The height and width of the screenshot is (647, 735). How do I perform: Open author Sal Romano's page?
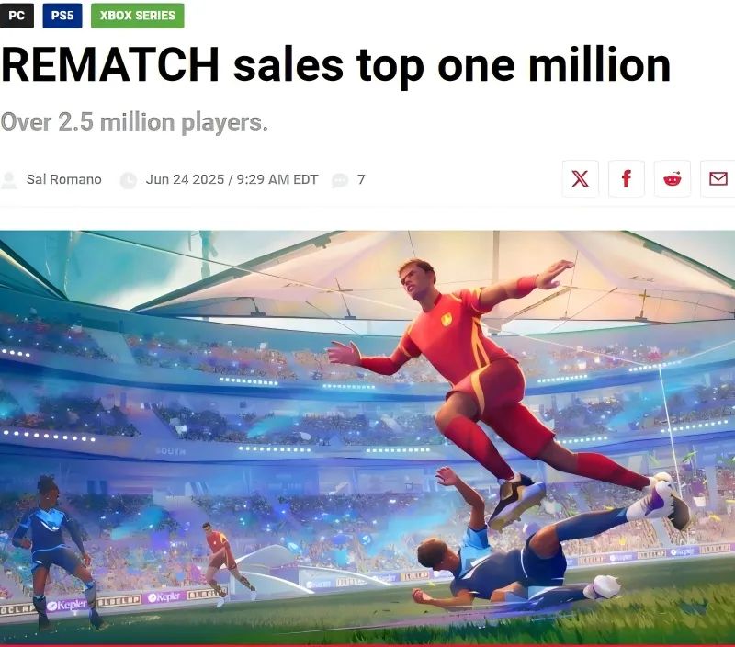coord(63,179)
